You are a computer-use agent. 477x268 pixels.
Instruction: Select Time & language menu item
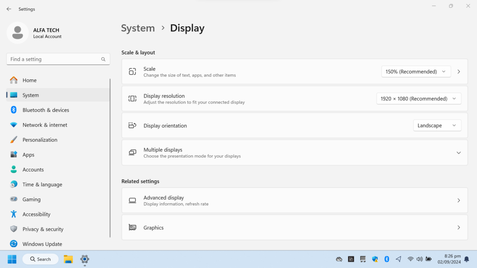point(42,184)
